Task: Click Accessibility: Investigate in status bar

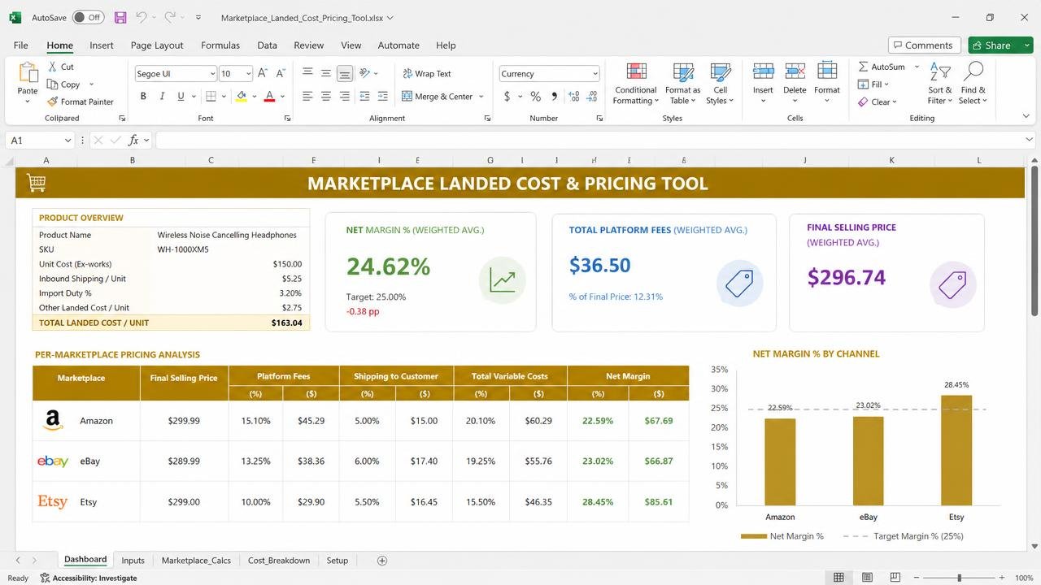Action: point(88,578)
